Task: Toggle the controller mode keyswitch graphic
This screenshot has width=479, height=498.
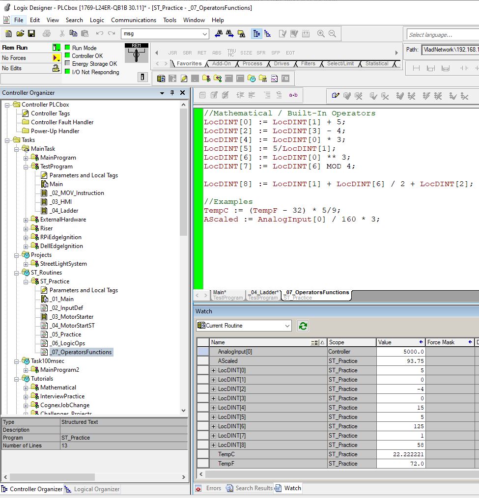Action: click(136, 54)
